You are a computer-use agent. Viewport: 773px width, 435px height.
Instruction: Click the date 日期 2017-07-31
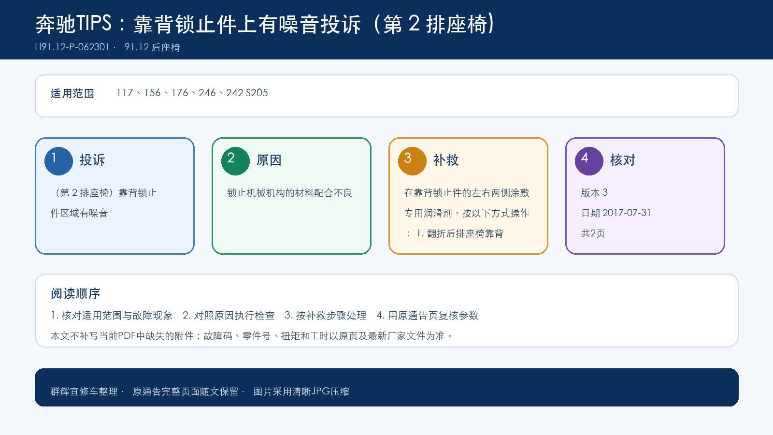click(x=616, y=213)
